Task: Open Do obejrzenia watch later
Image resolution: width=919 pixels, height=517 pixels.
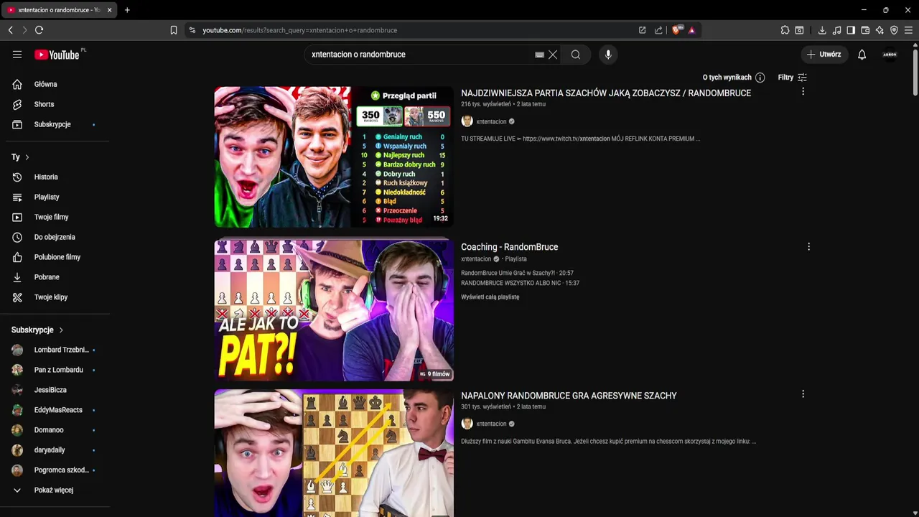Action: [55, 237]
